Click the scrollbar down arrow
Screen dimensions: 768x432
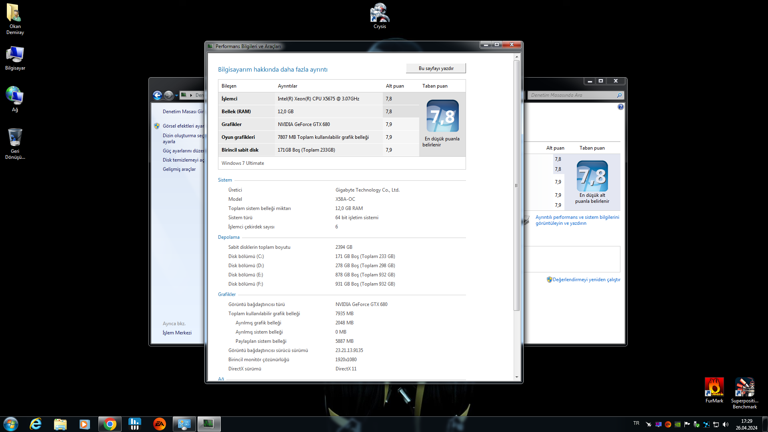click(516, 377)
